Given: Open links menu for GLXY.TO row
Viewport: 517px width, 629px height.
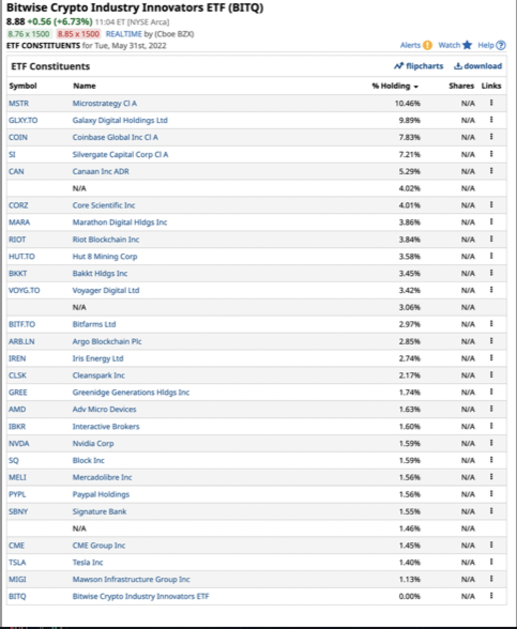Looking at the screenshot, I should tap(491, 120).
